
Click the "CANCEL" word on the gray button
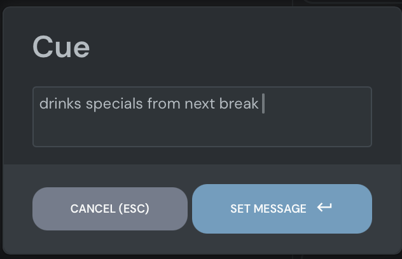[93, 209]
